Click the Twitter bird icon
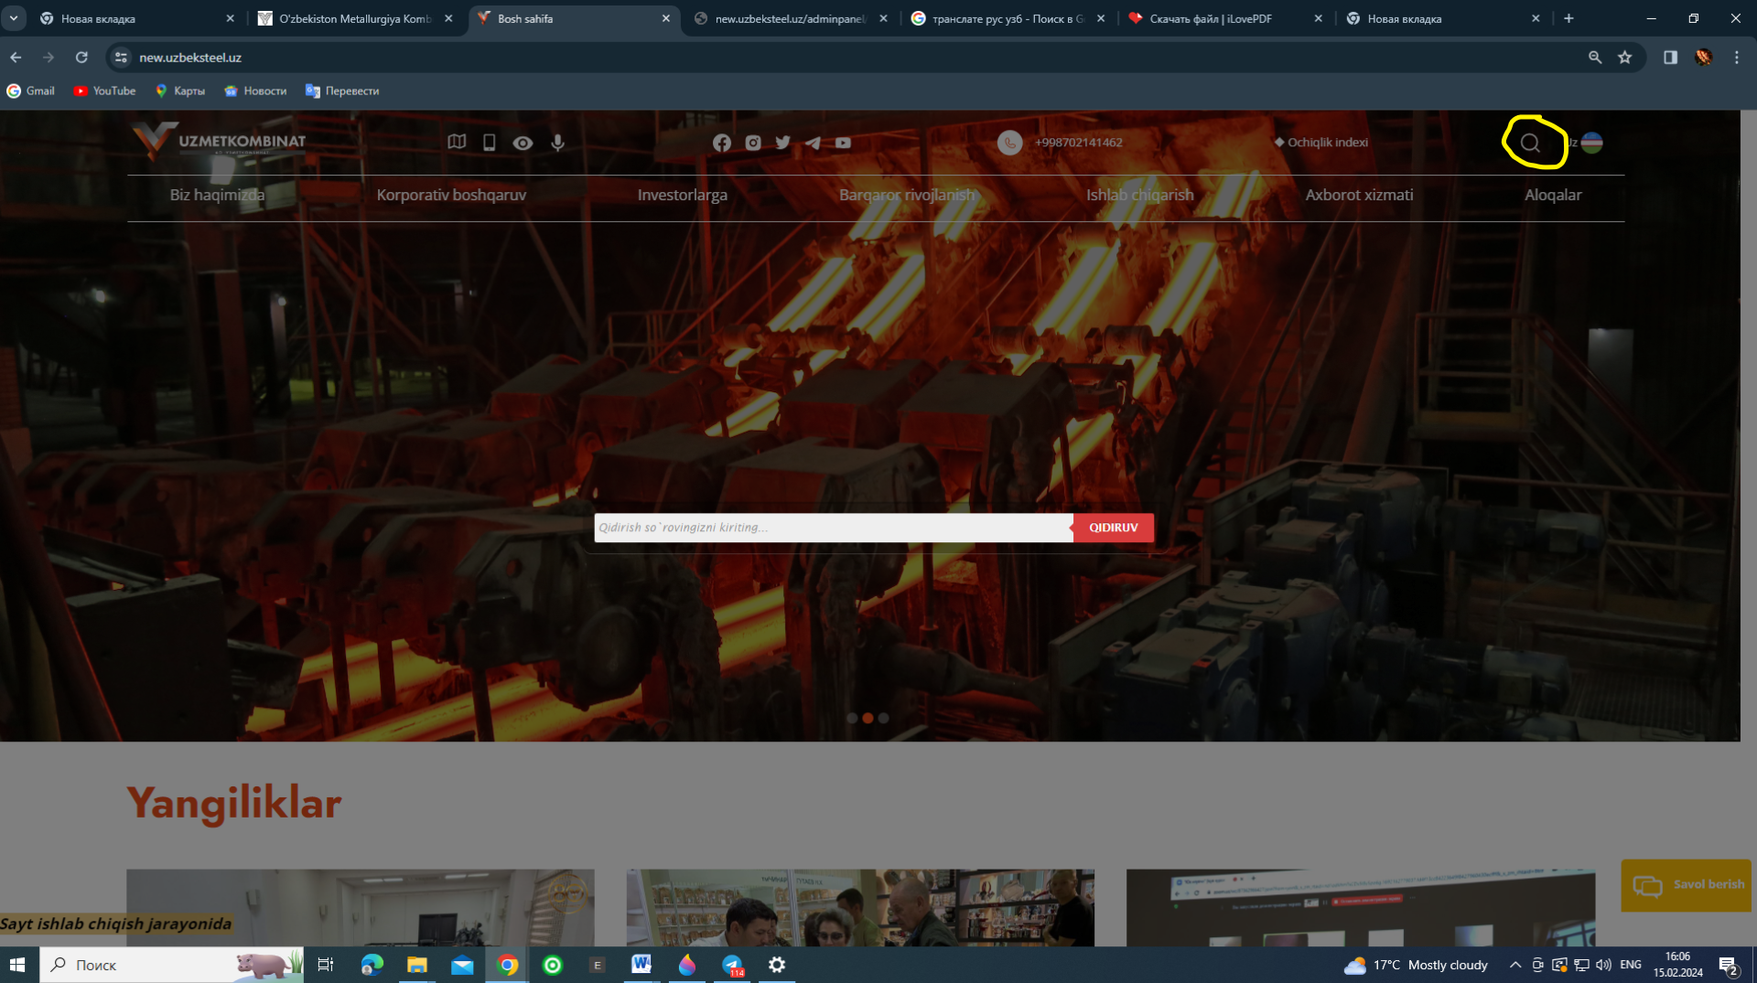This screenshot has height=983, width=1757. pyautogui.click(x=782, y=143)
